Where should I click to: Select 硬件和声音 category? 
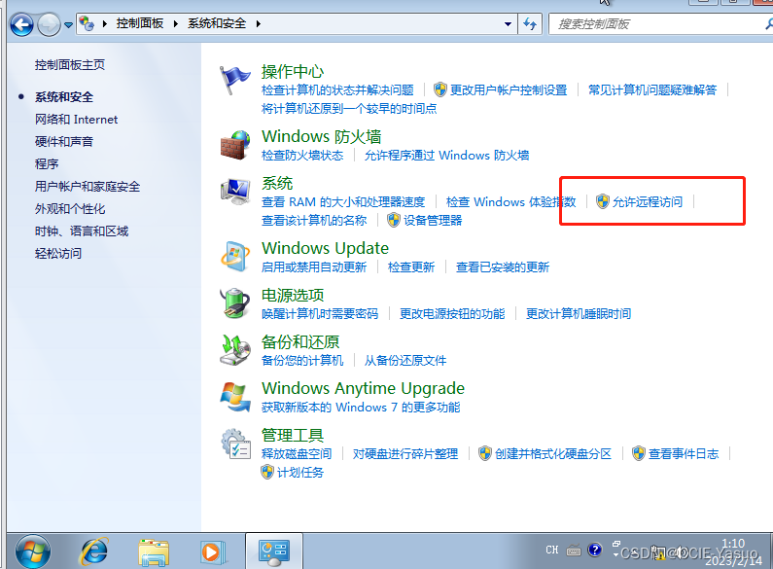pos(63,142)
